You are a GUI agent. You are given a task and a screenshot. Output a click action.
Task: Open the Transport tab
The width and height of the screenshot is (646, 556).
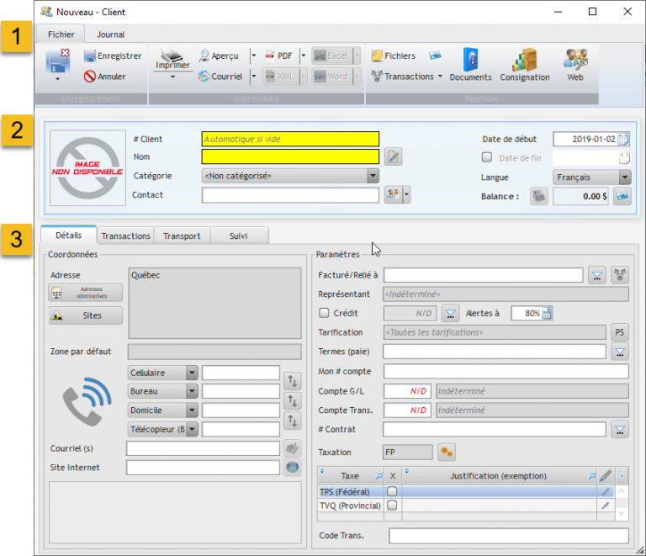(182, 236)
